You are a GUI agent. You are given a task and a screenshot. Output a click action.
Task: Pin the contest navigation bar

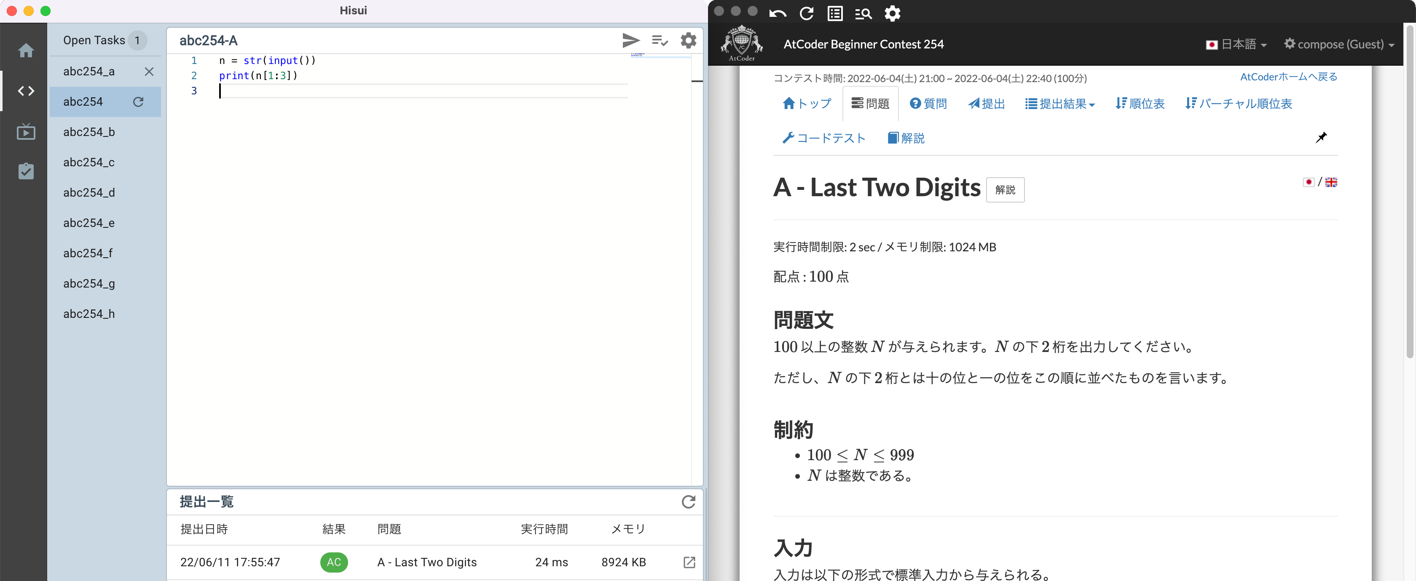click(x=1321, y=137)
